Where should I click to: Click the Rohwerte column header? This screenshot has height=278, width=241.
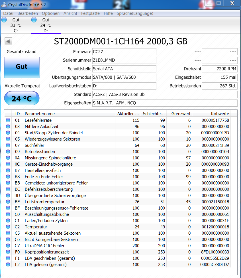coord(211,114)
